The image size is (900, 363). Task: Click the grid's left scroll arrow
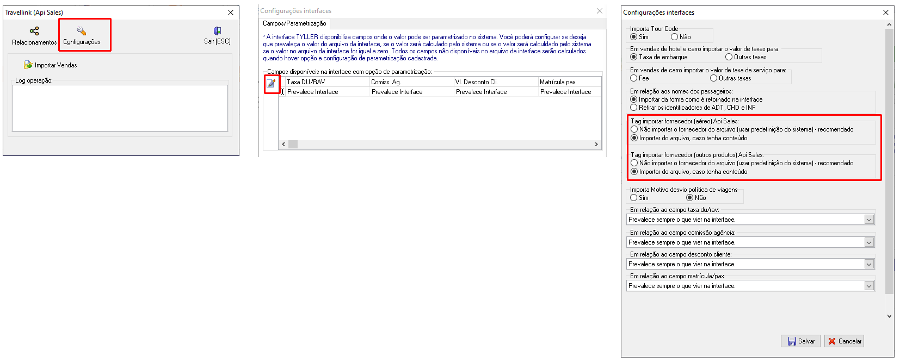pos(283,145)
